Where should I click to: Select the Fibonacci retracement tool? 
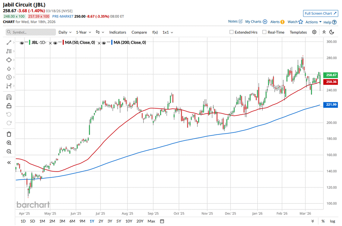point(9,51)
